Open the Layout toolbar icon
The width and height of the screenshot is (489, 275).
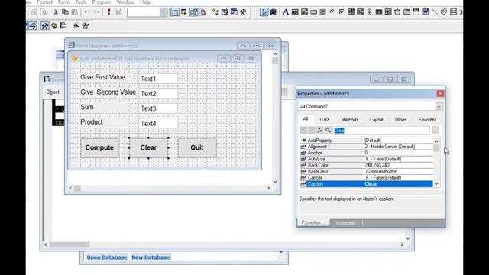[x=63, y=25]
